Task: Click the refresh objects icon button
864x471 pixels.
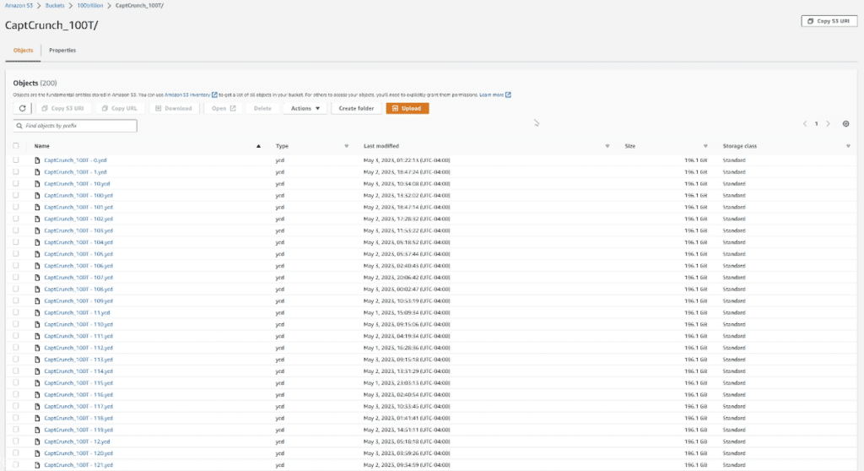Action: point(22,108)
